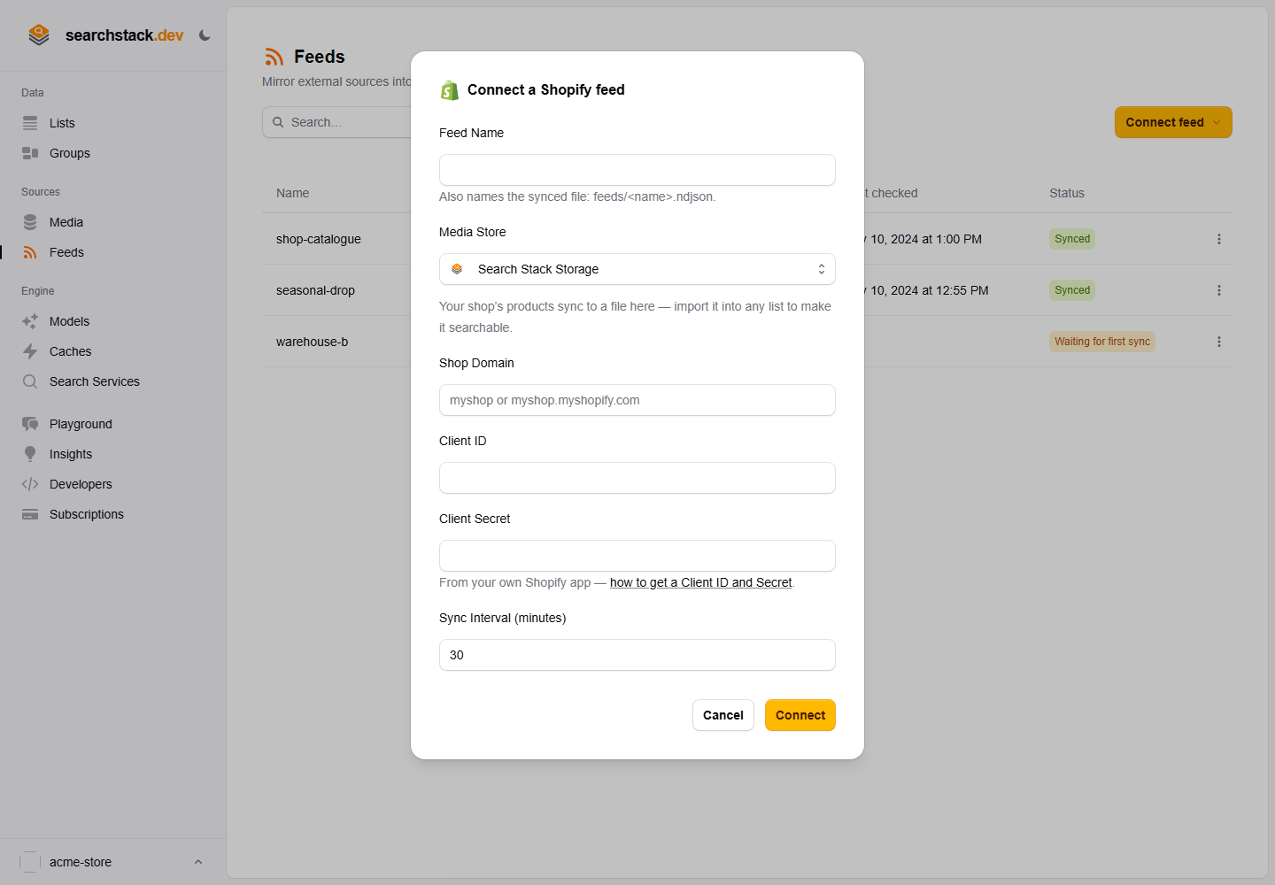Click the Sync Interval field showing 30
The height and width of the screenshot is (885, 1275).
pos(637,655)
